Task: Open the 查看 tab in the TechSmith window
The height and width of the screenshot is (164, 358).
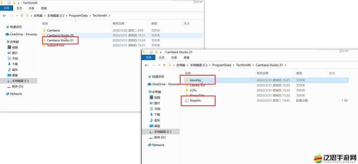Action: point(44,8)
